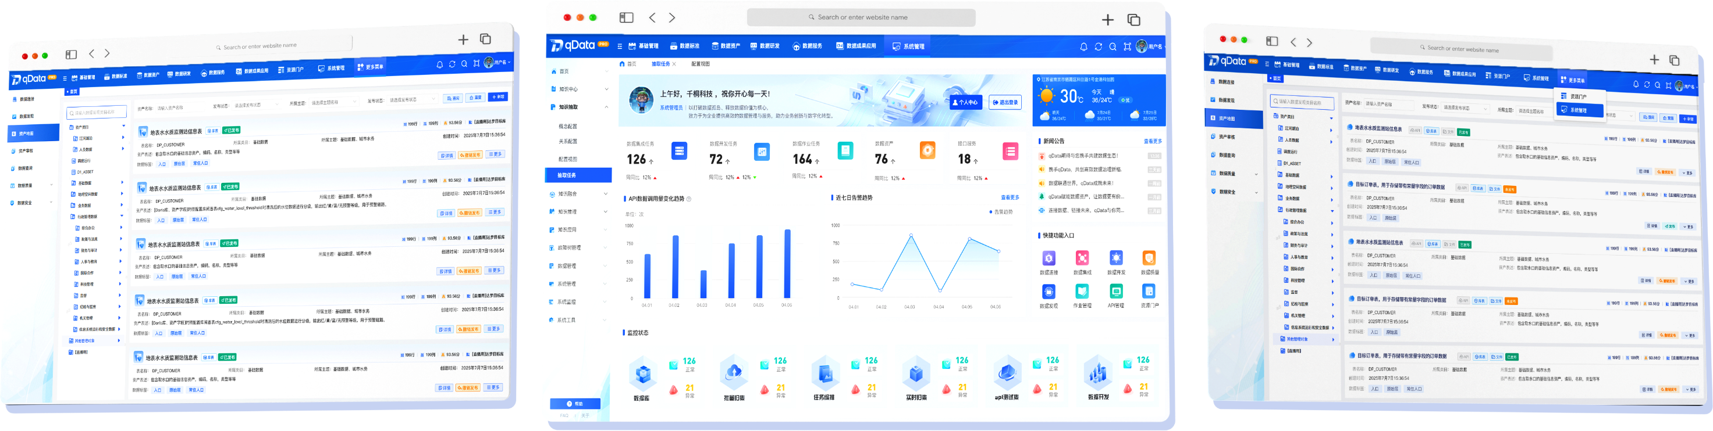The height and width of the screenshot is (431, 1713).
Task: Click 新增 button in left window
Action: pyautogui.click(x=497, y=97)
